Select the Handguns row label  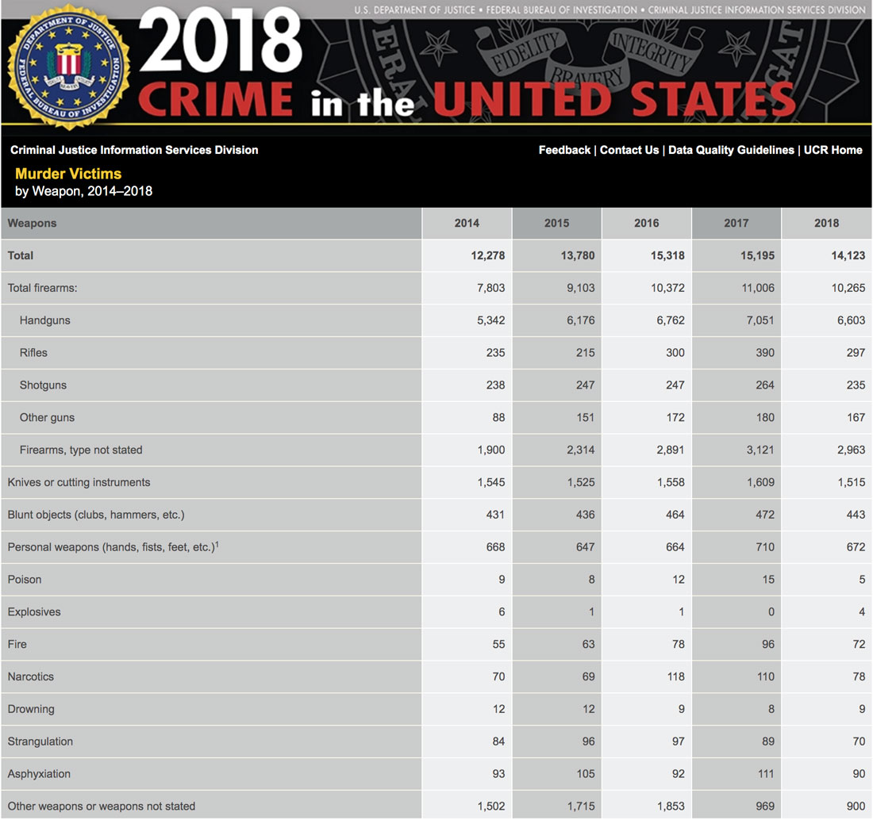point(45,320)
